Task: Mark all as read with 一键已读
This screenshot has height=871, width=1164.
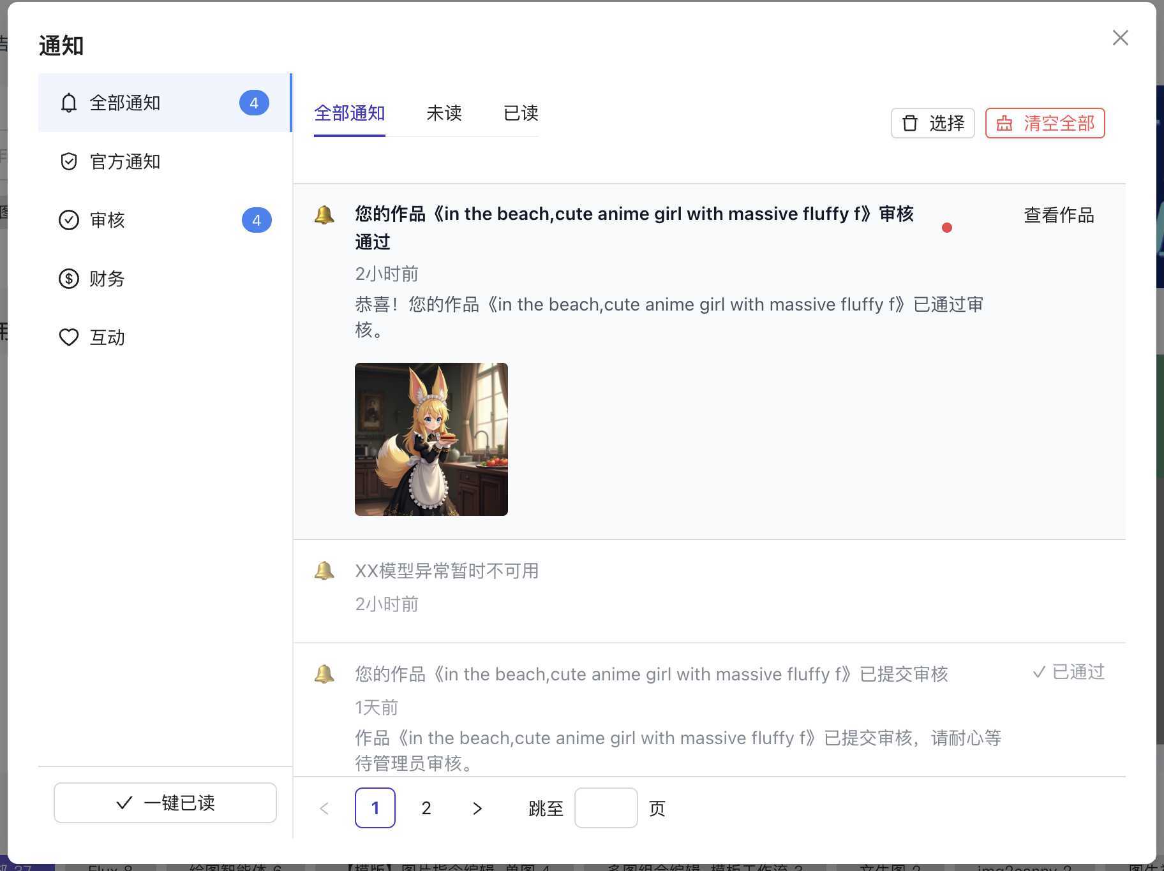Action: click(165, 803)
